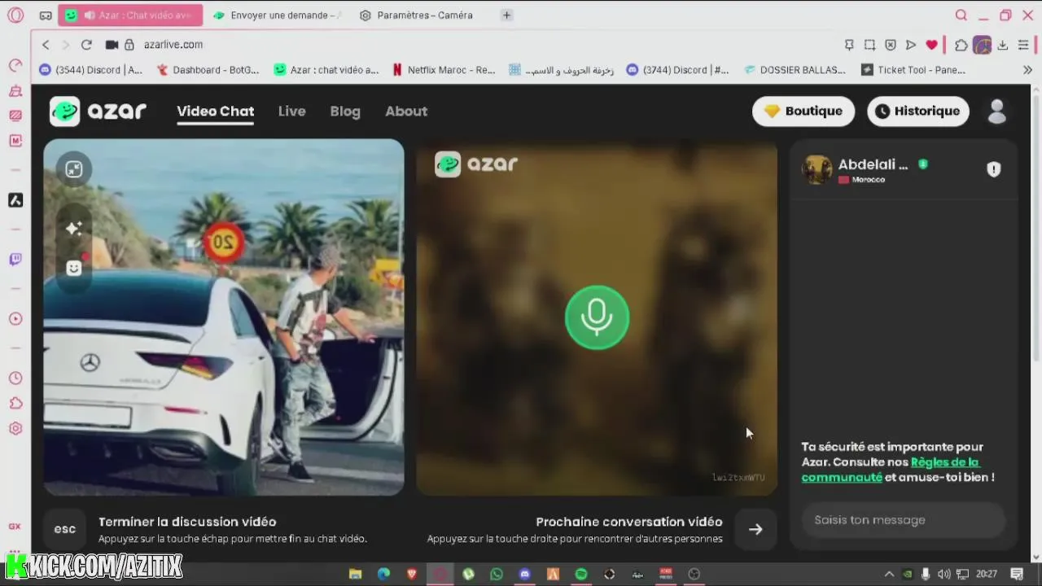Open the Netflix Maroc bookmark

(x=444, y=70)
